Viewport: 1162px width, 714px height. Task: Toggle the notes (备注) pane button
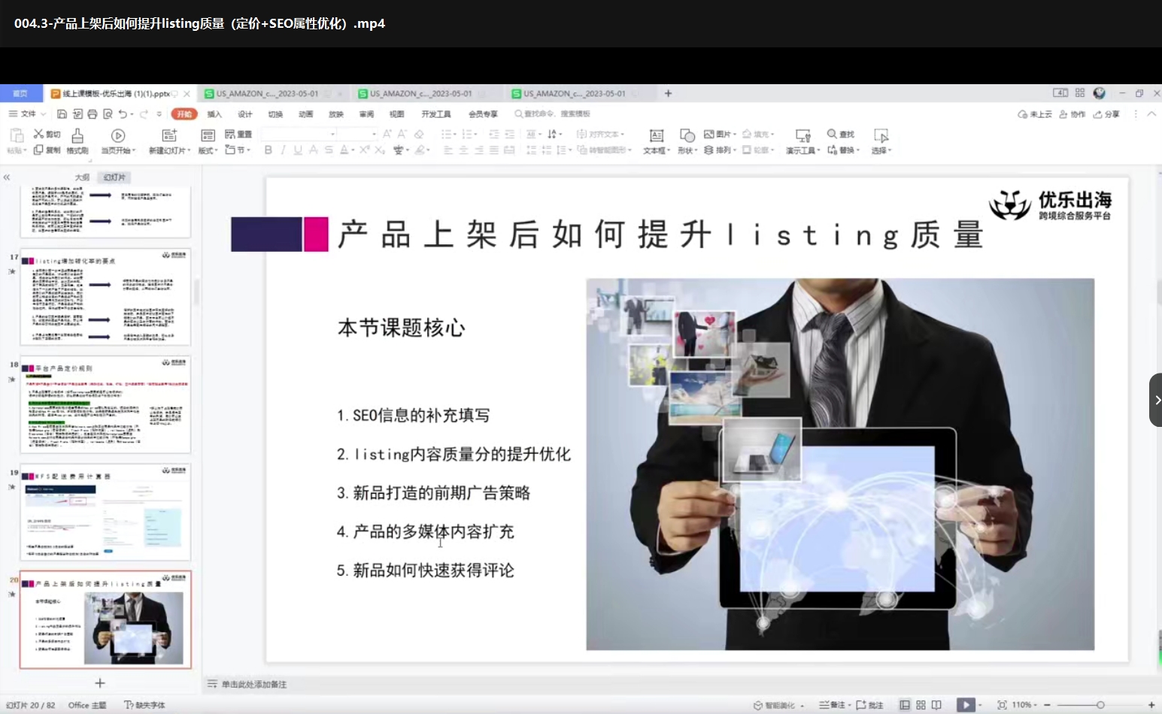(831, 705)
